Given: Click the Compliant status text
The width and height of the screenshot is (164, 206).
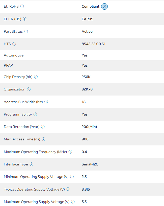Looking at the screenshot, I should [90, 6].
